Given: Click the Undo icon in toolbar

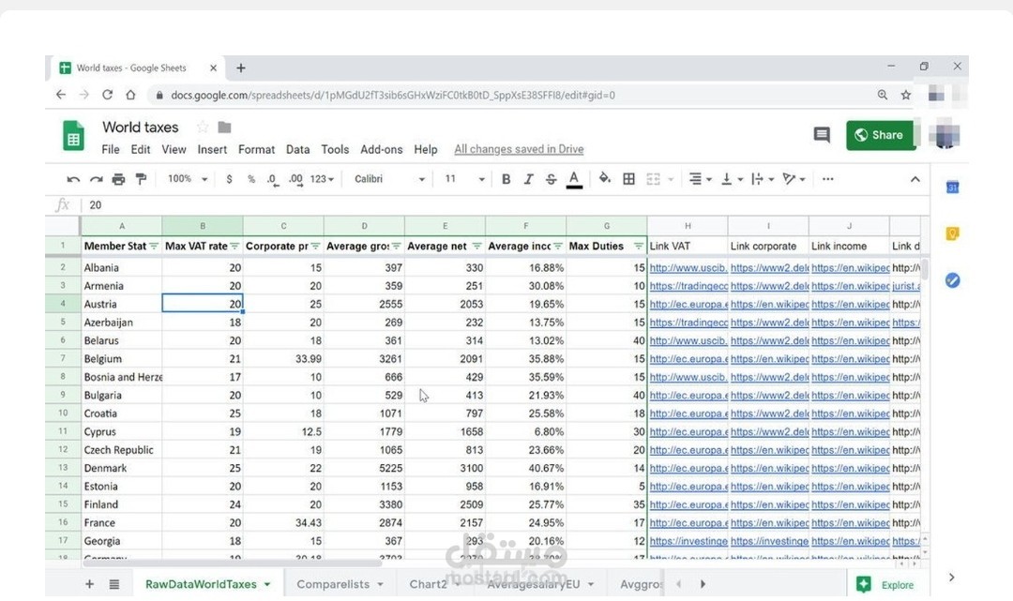Looking at the screenshot, I should (73, 179).
